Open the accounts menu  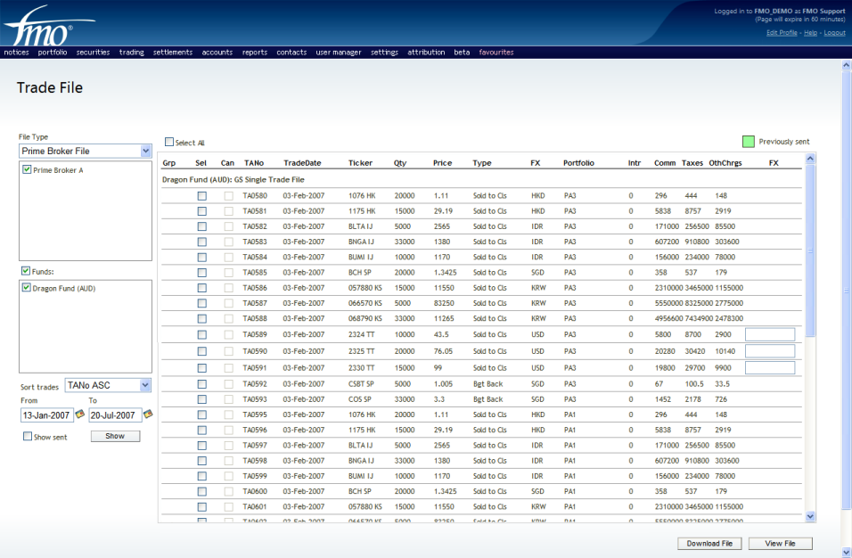pos(217,53)
